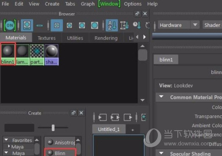222x156 pixels.
Task: Float the Create panel
Action: (73, 113)
